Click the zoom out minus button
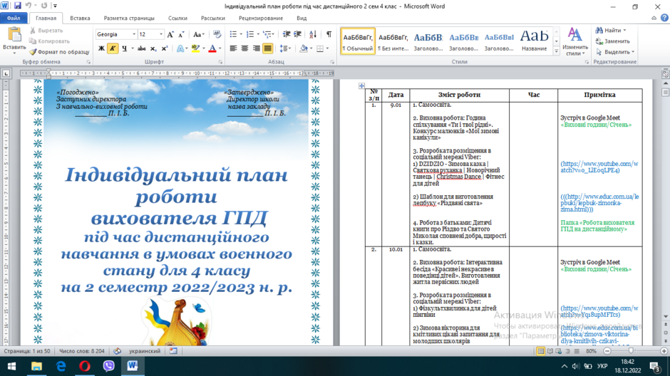Viewport: 670px width, 376px height. [607, 351]
